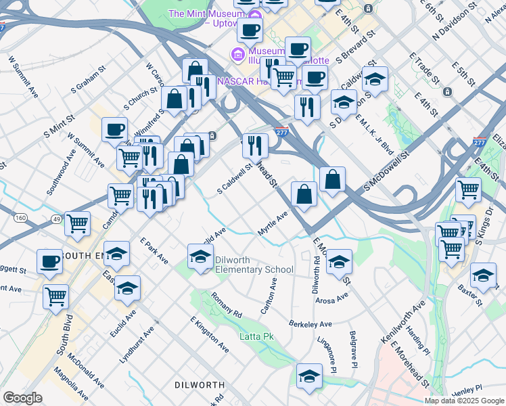Select the school marker beside Dilworth Rd
506x406 pixels.
[339, 261]
